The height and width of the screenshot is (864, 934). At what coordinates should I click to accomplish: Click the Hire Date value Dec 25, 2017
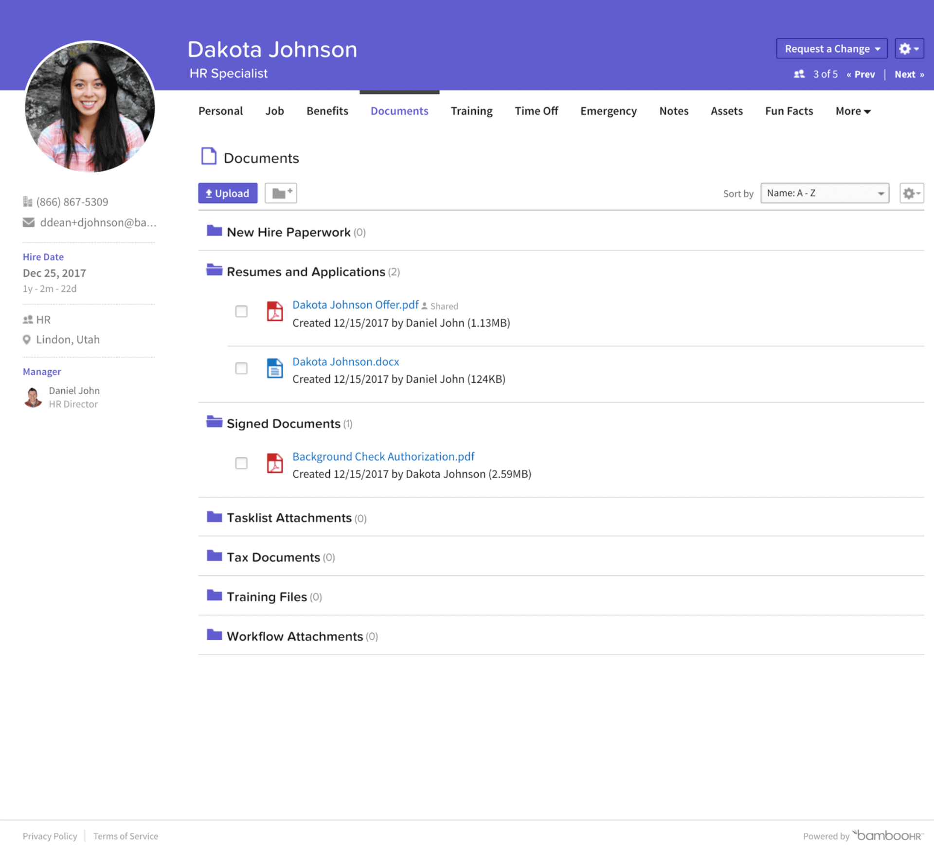[54, 273]
